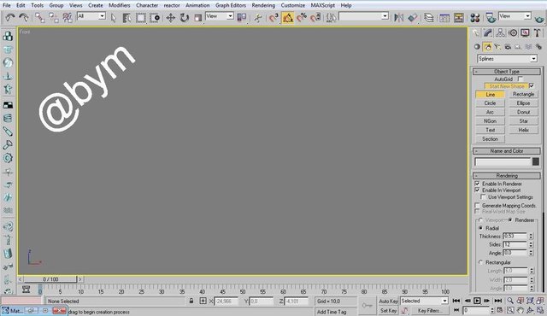Screen dimensions: 547x316
Task: Open the Named Selection Sets dropdown
Action: click(x=363, y=16)
